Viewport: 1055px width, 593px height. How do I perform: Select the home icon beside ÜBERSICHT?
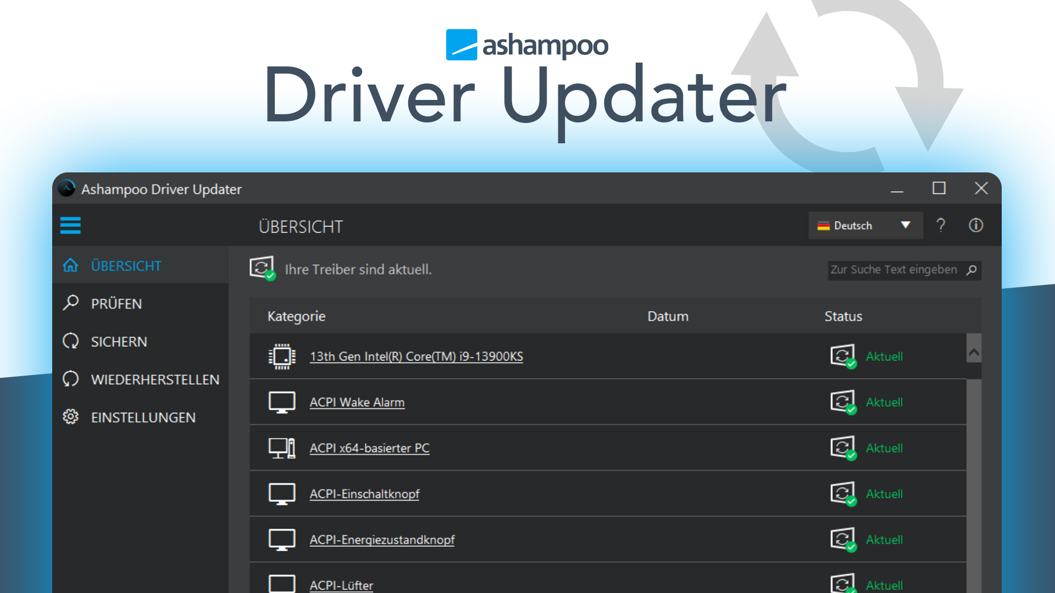tap(70, 265)
